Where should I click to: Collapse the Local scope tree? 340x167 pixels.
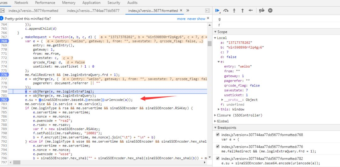(215, 38)
